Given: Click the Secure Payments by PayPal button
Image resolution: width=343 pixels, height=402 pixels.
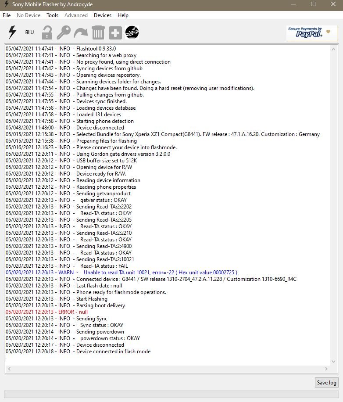Looking at the screenshot, I should (311, 33).
